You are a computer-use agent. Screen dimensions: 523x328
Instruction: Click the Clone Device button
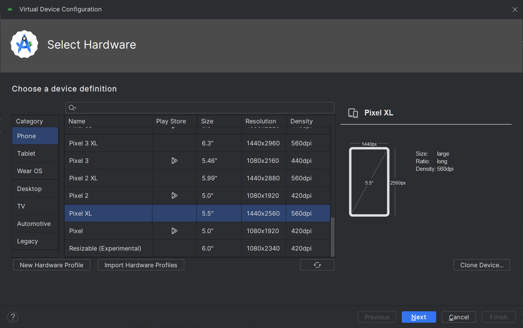[x=482, y=265]
